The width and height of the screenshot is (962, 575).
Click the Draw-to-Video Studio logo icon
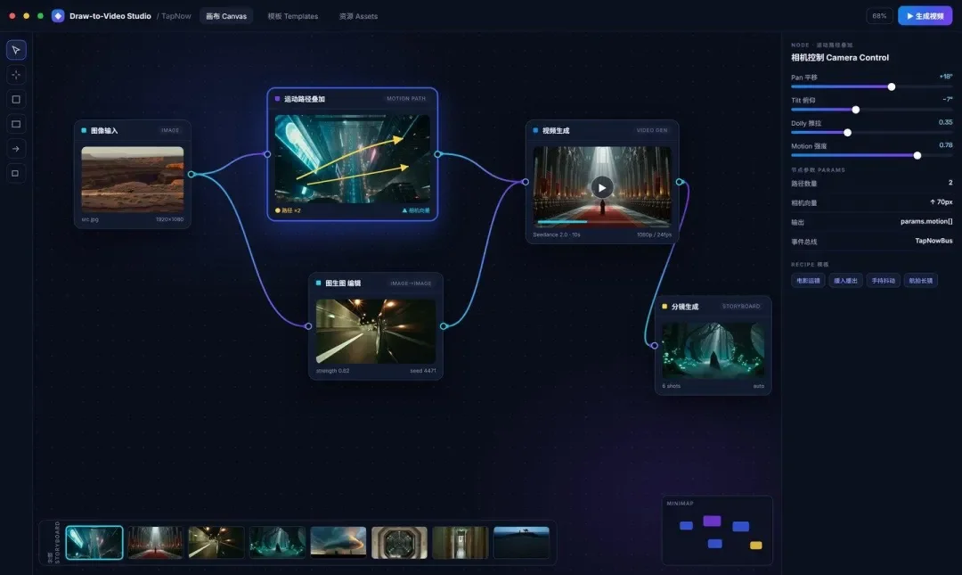coord(58,16)
